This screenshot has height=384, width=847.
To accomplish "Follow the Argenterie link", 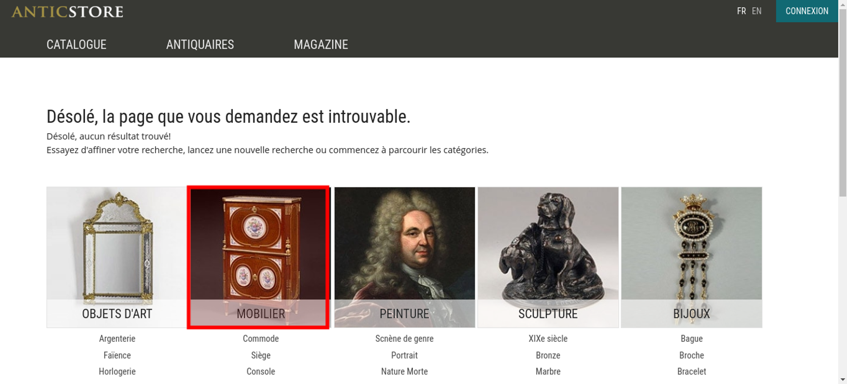I will (x=117, y=338).
